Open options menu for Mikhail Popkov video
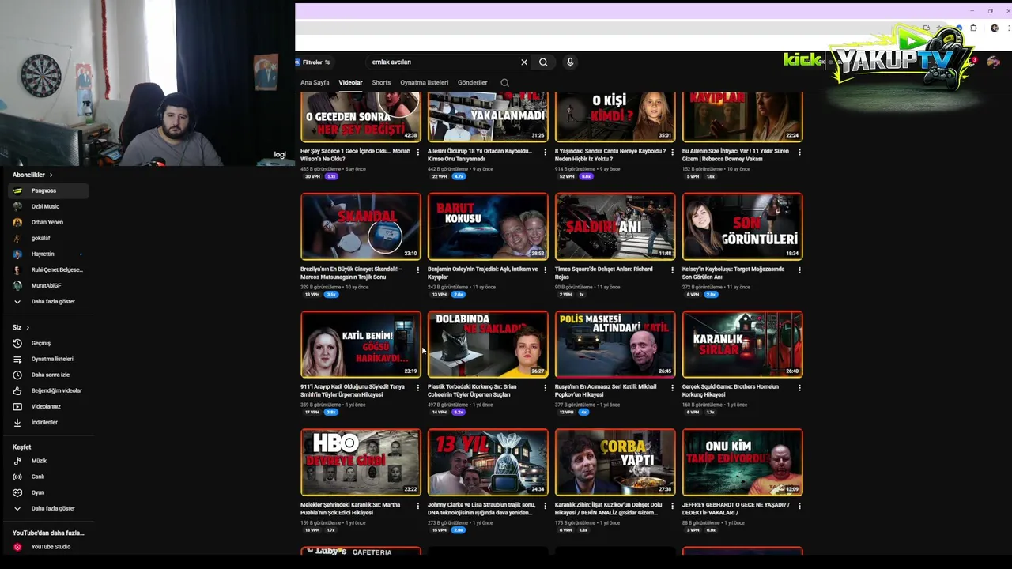The width and height of the screenshot is (1012, 569). (673, 387)
